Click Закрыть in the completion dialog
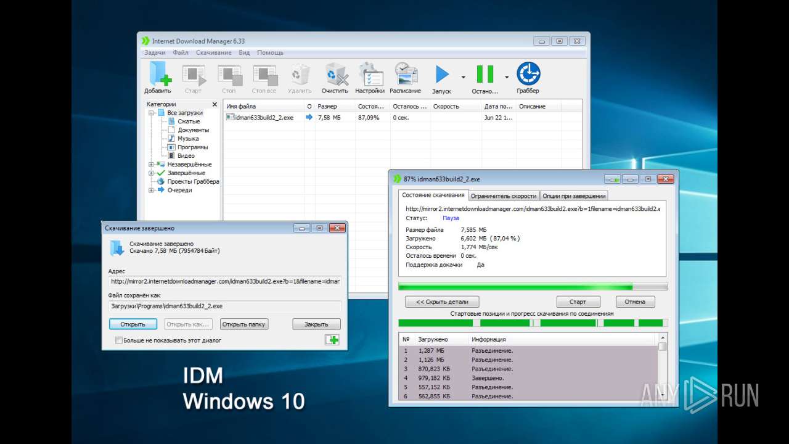The image size is (789, 444). pyautogui.click(x=316, y=324)
